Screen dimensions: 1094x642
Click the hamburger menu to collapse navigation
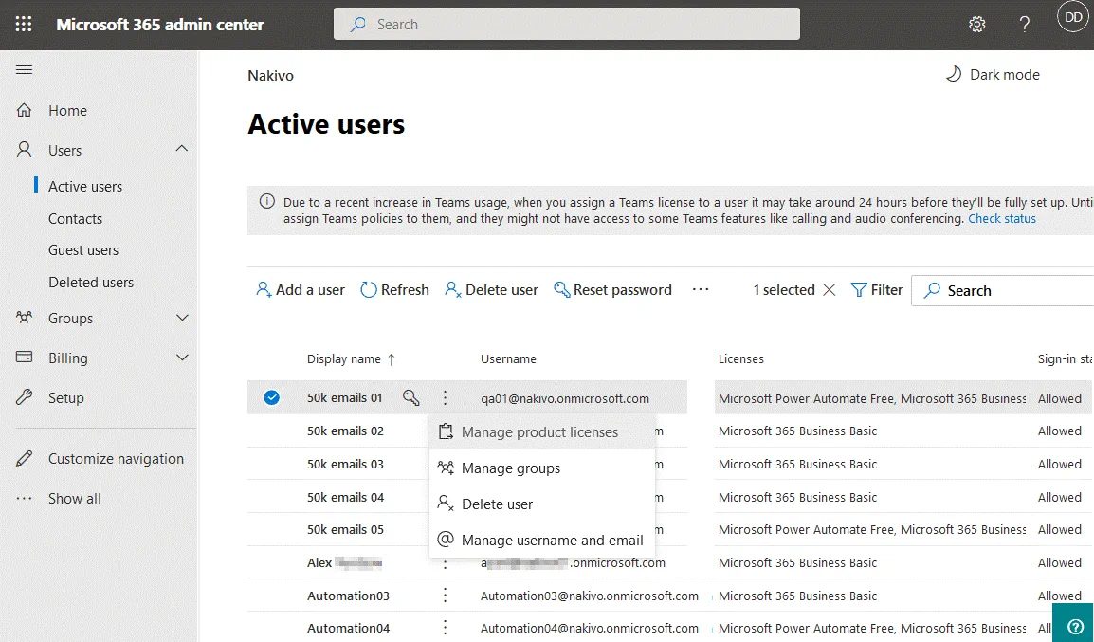click(x=24, y=68)
